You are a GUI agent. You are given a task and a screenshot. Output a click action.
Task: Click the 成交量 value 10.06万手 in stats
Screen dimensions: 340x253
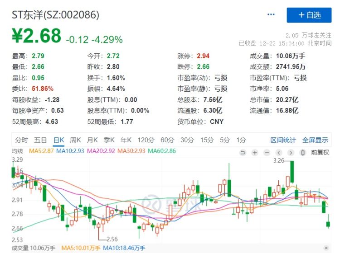click(x=291, y=56)
